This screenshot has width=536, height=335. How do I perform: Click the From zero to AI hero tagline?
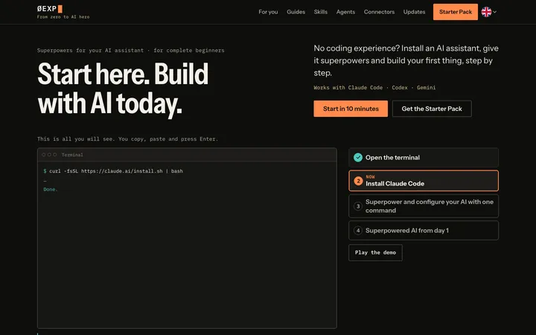tap(63, 16)
